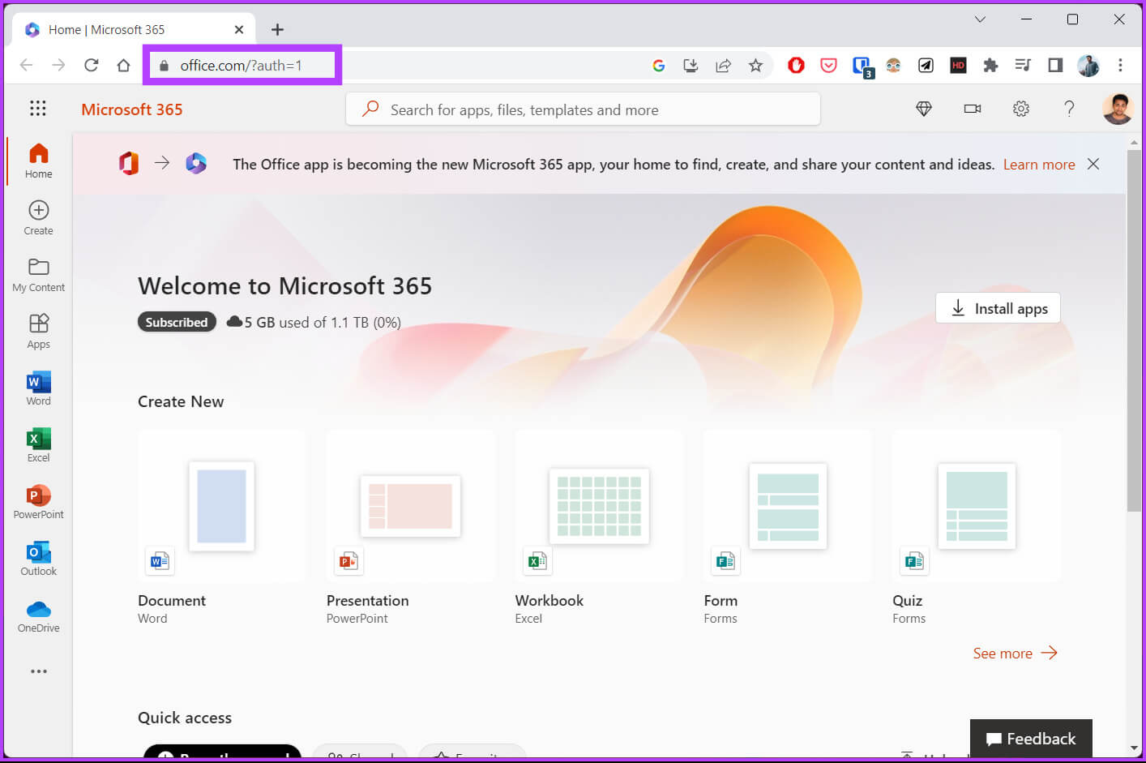Viewport: 1146px width, 763px height.
Task: Select the Home | Microsoft 365 tab
Action: click(134, 30)
